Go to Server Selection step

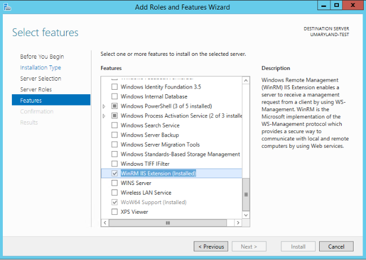click(x=41, y=78)
